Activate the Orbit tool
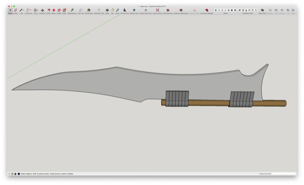 [107, 10]
